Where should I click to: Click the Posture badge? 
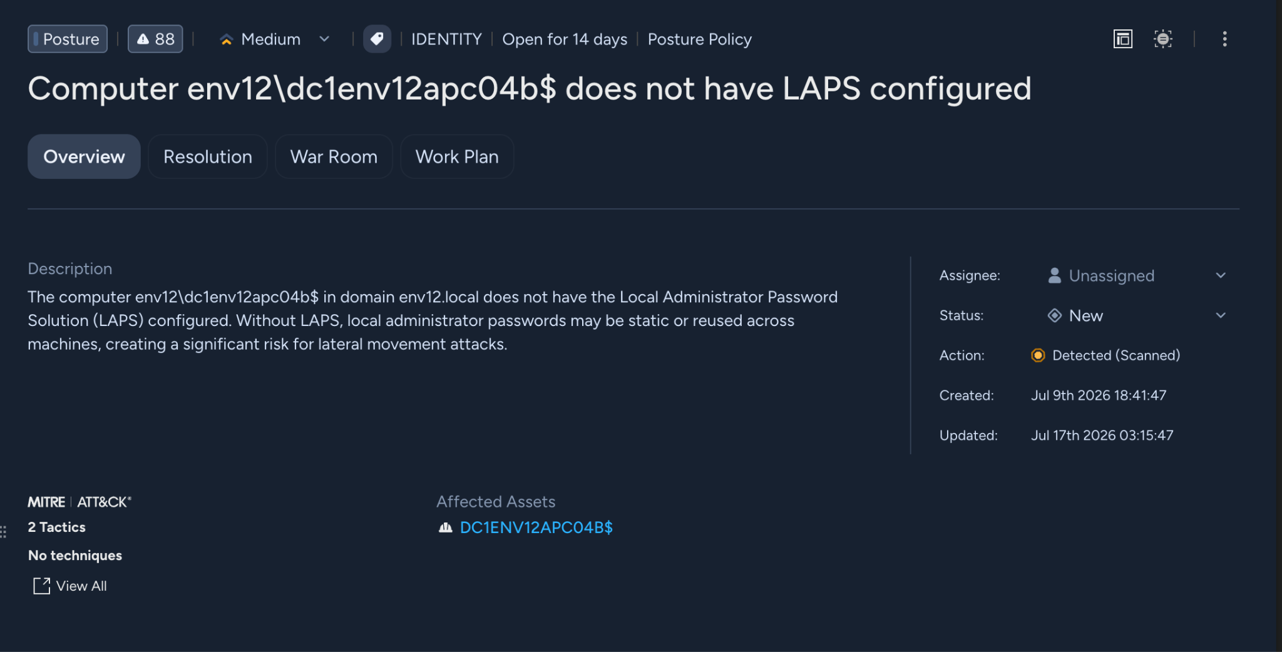tap(68, 39)
